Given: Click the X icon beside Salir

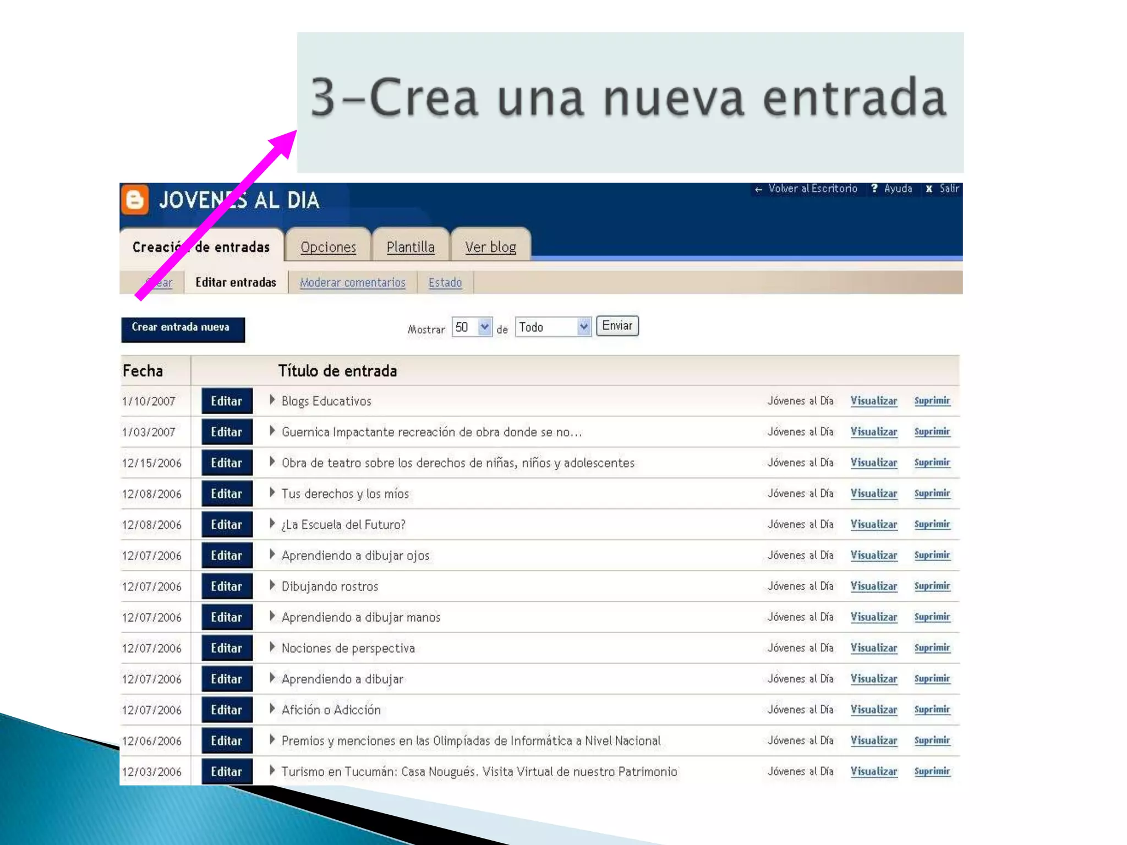Looking at the screenshot, I should pos(929,189).
